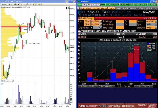
Task: Expand the Export menu
Action: click(119, 8)
